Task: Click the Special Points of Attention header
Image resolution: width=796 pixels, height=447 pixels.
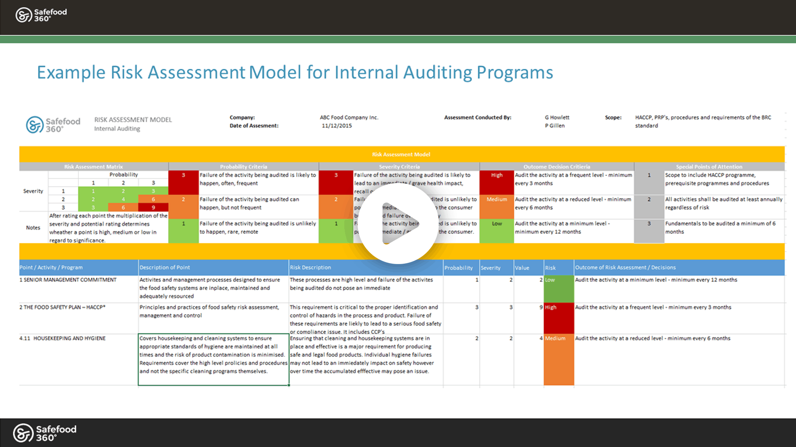Action: tap(709, 167)
